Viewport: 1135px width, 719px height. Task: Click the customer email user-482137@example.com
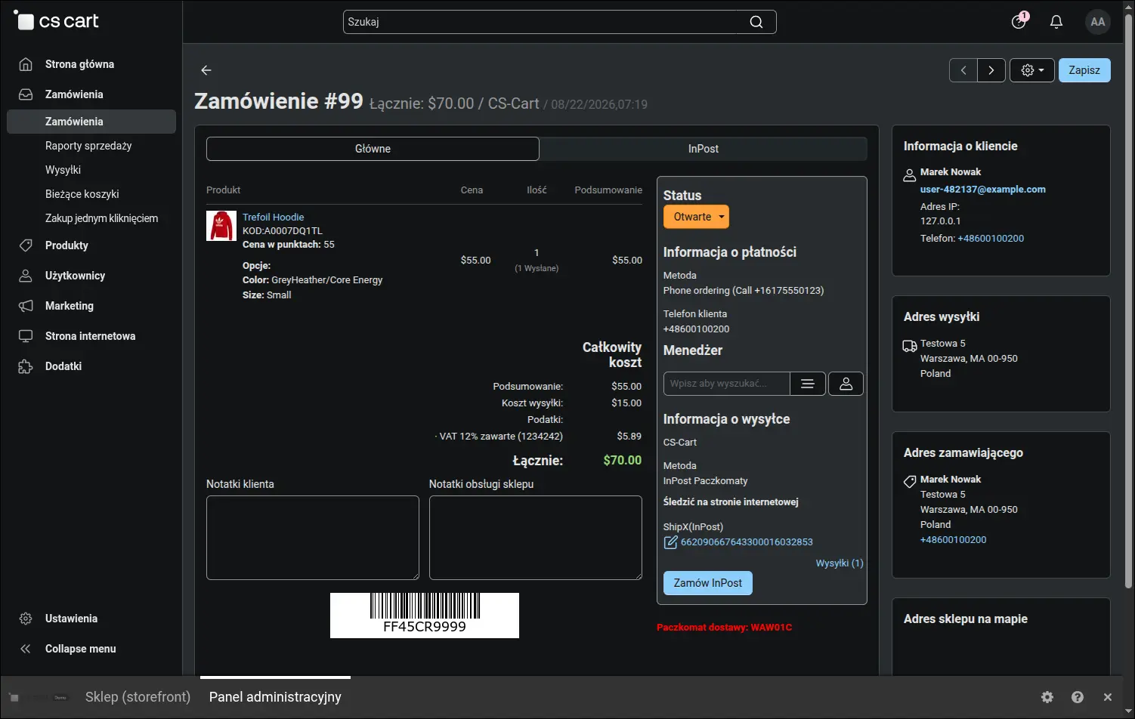point(983,190)
